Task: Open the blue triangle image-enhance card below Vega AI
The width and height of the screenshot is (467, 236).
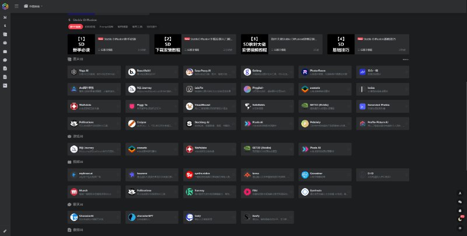Action: [94, 89]
